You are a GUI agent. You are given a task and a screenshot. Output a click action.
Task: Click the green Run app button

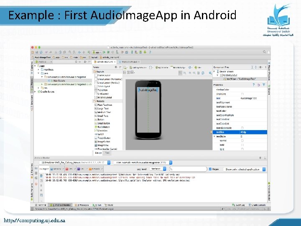[105, 52]
